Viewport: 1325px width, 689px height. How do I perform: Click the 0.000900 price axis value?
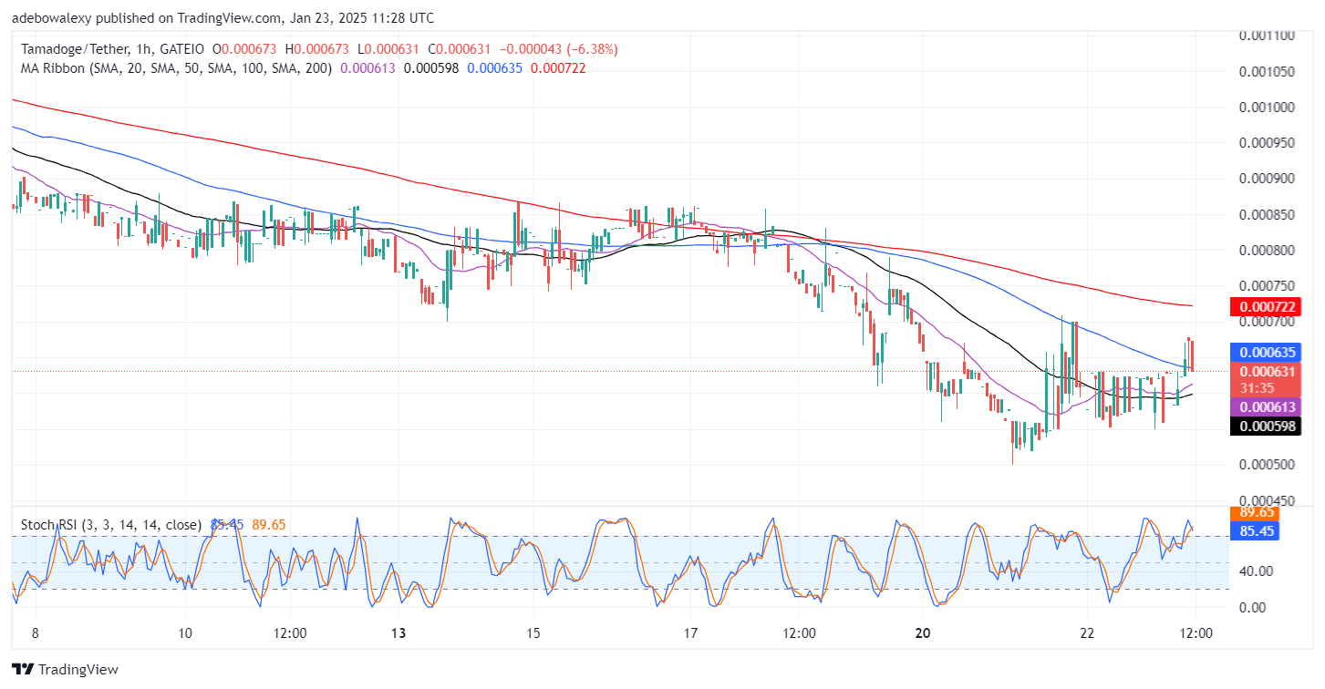pyautogui.click(x=1268, y=179)
